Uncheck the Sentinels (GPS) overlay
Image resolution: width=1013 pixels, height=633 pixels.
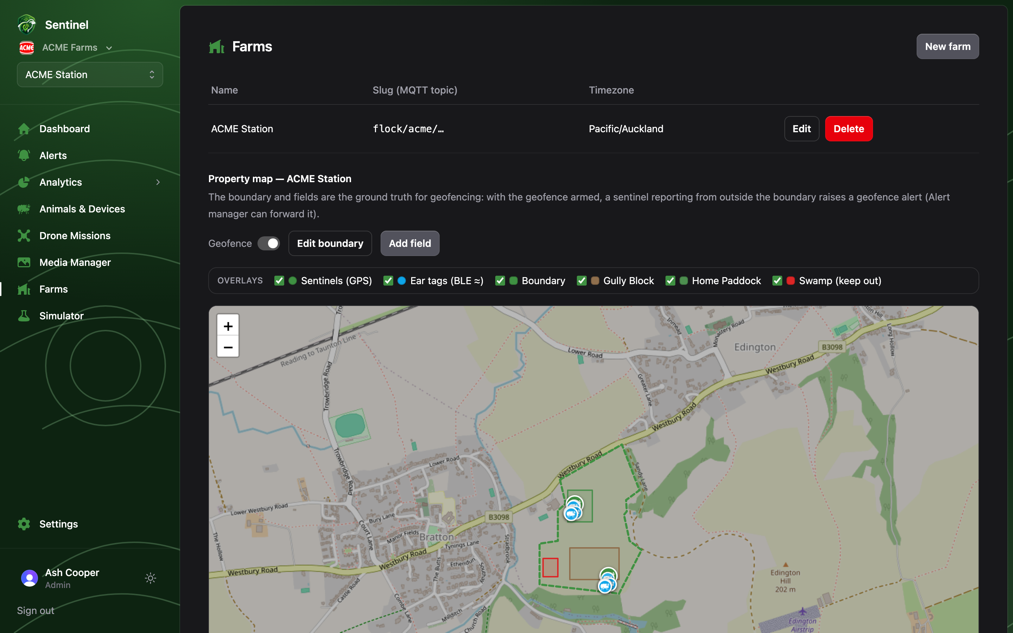tap(279, 281)
